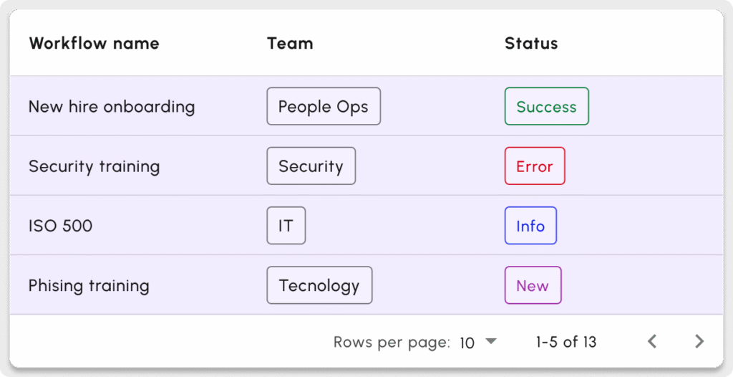
Task: Select the IT team tag
Action: [x=286, y=226]
